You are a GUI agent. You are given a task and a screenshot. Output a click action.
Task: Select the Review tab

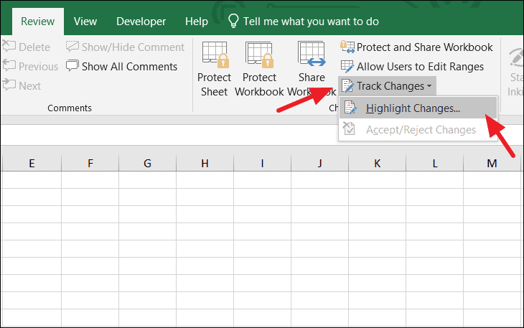[37, 22]
